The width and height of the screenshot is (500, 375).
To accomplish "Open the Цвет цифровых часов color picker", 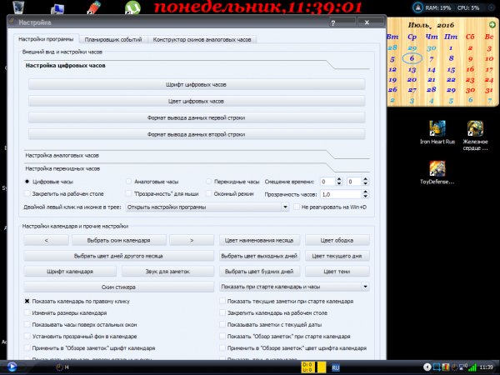I will [x=196, y=101].
